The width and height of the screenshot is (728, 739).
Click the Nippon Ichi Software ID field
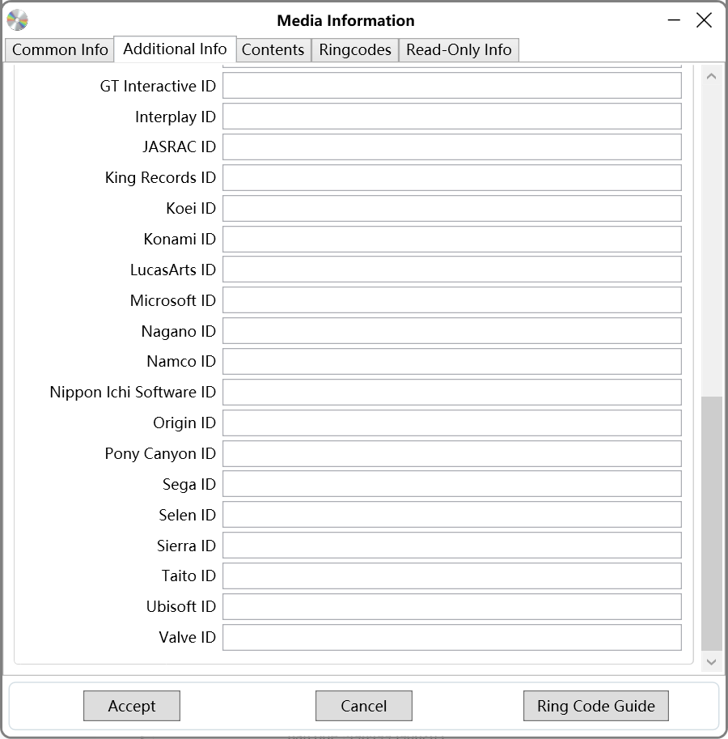coord(452,392)
